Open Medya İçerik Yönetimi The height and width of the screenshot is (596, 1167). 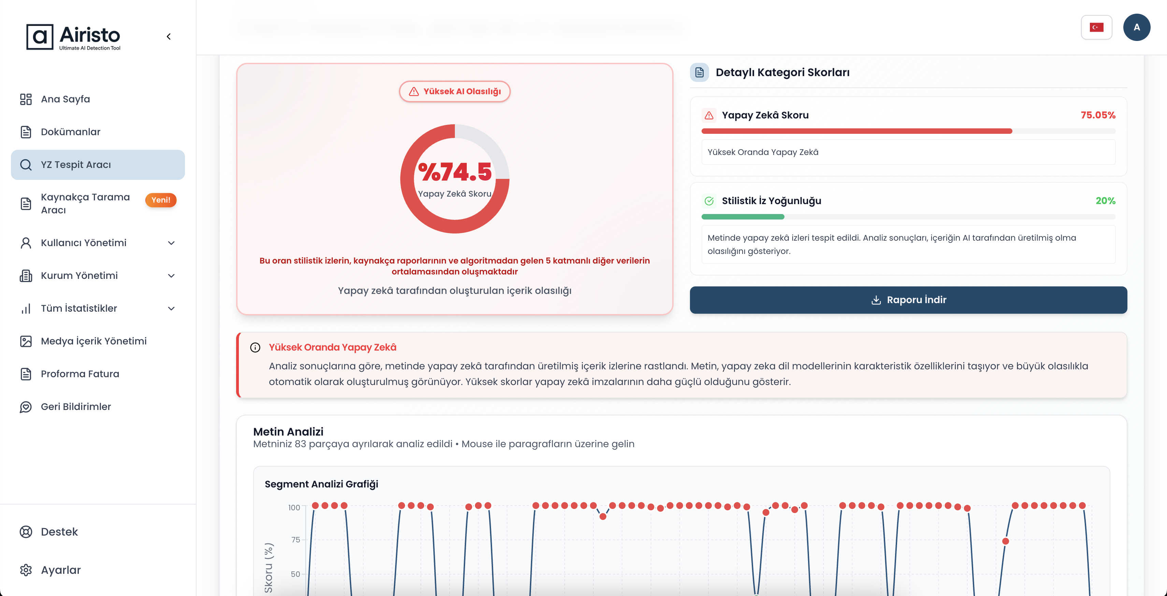coord(93,341)
